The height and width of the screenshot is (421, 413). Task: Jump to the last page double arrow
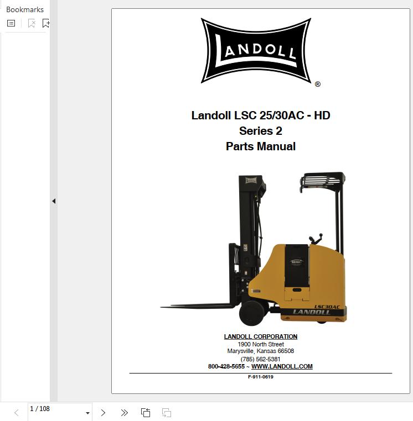tap(125, 413)
